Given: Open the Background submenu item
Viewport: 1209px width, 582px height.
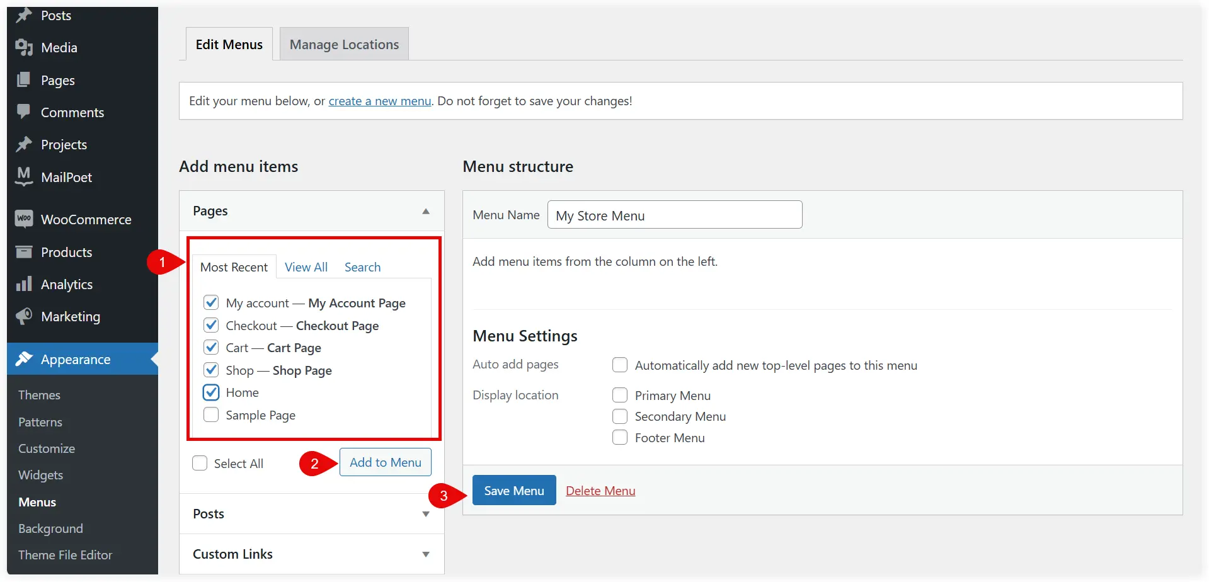Looking at the screenshot, I should click(50, 528).
